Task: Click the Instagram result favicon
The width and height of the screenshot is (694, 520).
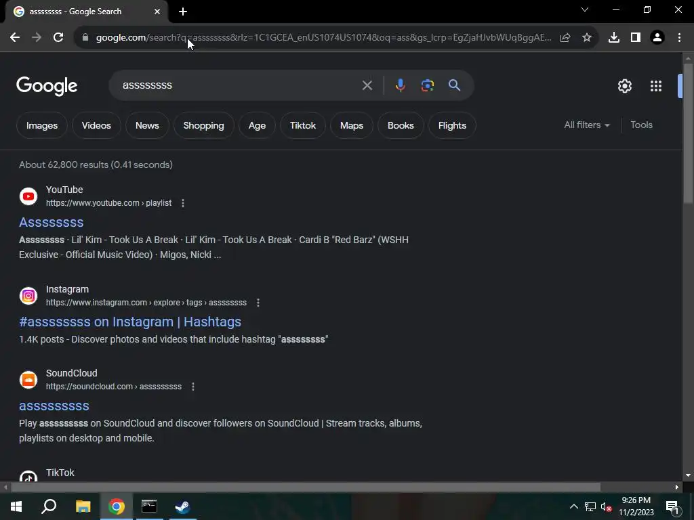Action: point(28,296)
